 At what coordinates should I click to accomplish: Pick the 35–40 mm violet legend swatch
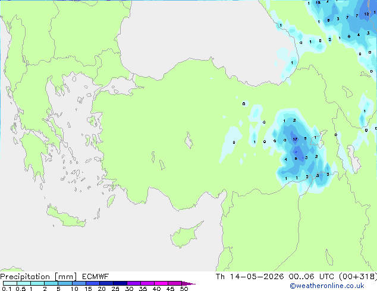(x=147, y=283)
